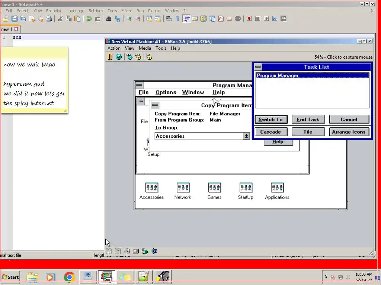The height and width of the screenshot is (285, 381).
Task: Open the Encoding menu in Notepad++
Action: coord(54,11)
